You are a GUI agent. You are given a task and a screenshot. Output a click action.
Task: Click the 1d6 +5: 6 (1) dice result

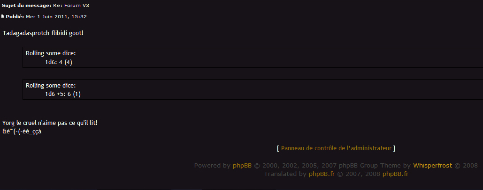click(x=63, y=94)
